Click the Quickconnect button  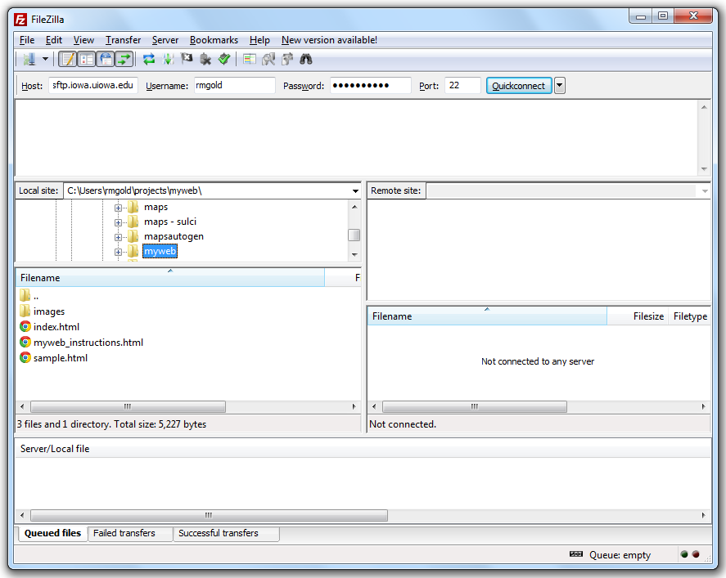coord(519,86)
